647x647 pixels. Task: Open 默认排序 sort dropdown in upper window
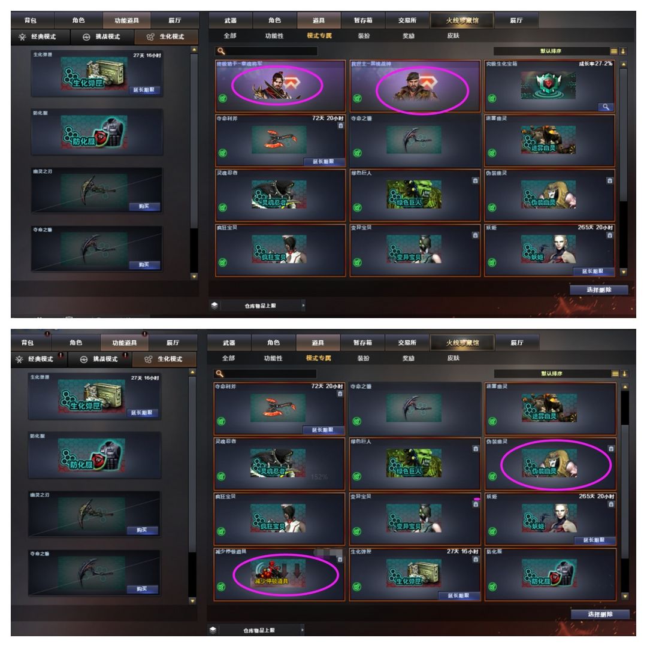(x=551, y=51)
